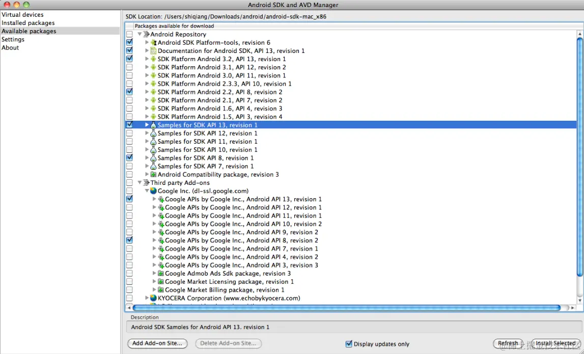This screenshot has width=584, height=354.
Task: Click the flask icon for Samples API 10
Action: pos(153,149)
